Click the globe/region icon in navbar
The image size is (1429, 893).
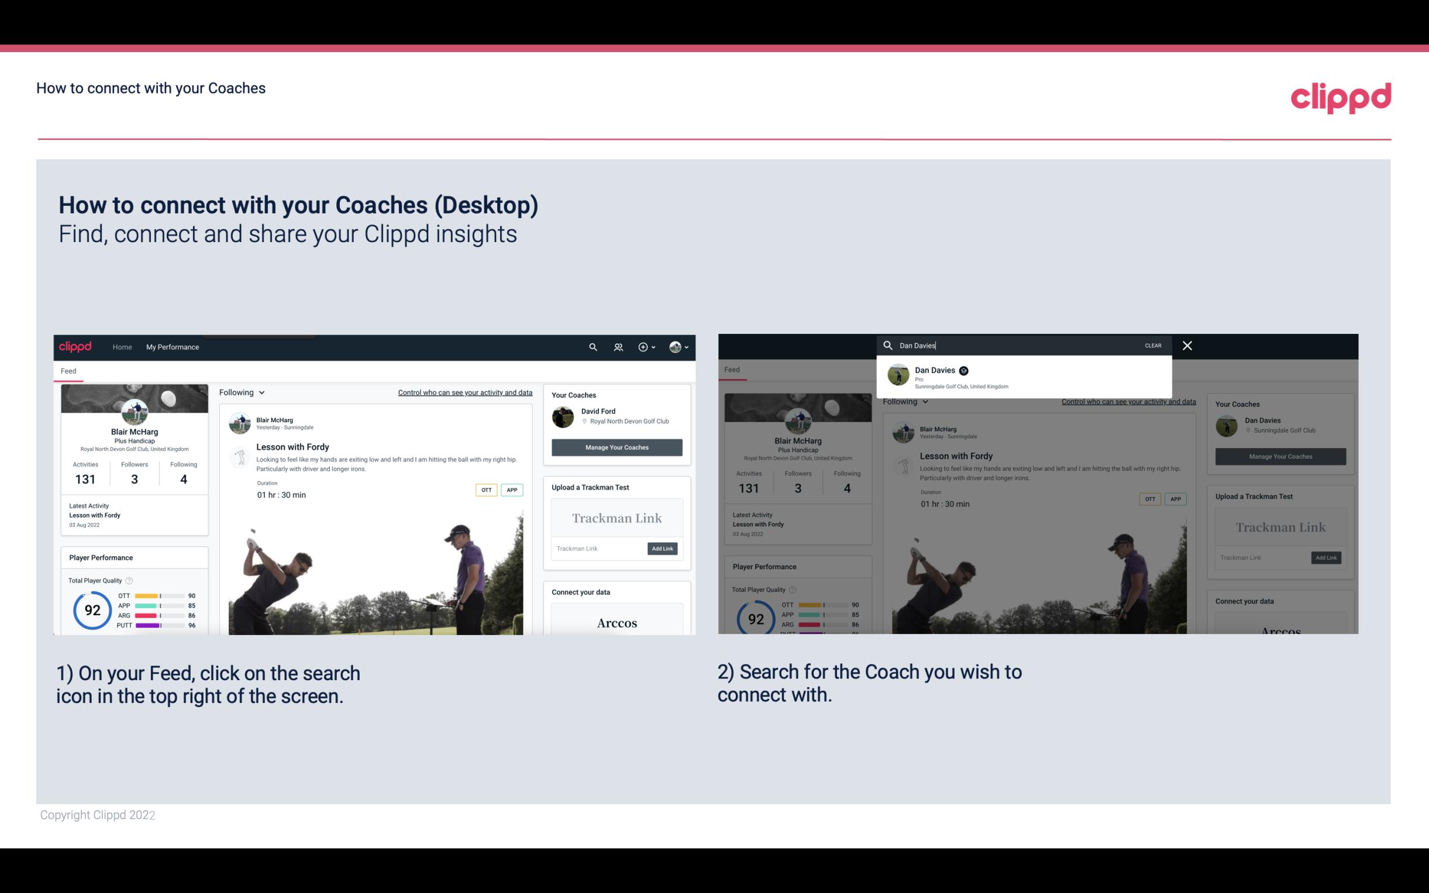pos(674,347)
